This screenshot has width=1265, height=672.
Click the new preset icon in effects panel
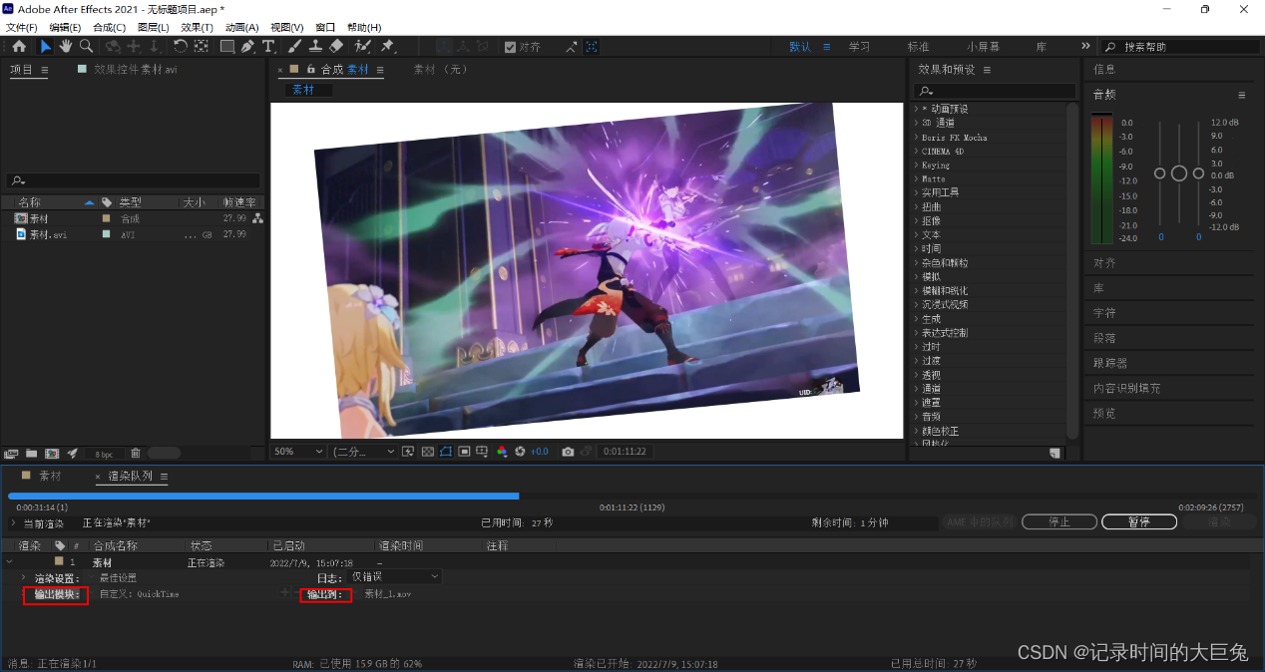tap(1054, 453)
